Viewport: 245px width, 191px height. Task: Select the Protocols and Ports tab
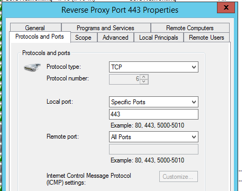[x=40, y=37]
